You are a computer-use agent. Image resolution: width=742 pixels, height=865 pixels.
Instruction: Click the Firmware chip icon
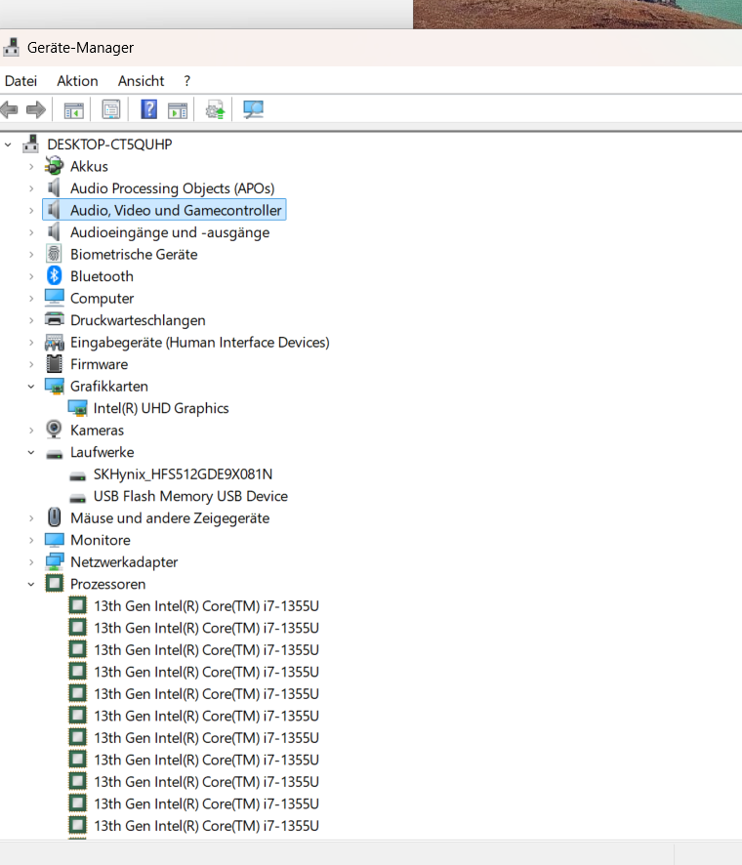coord(54,364)
